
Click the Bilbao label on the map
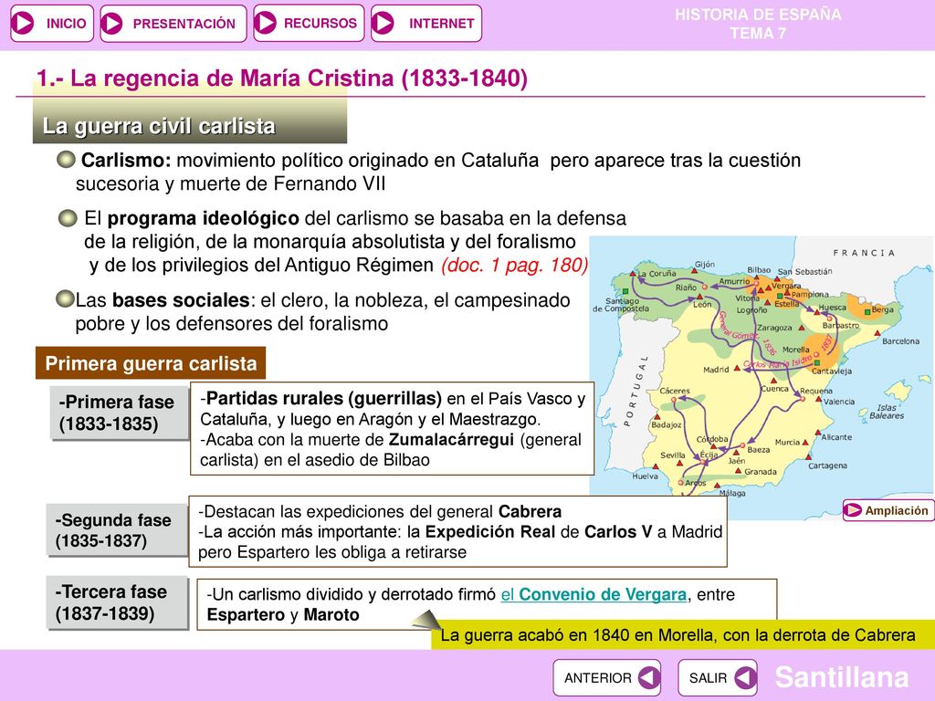(x=759, y=270)
